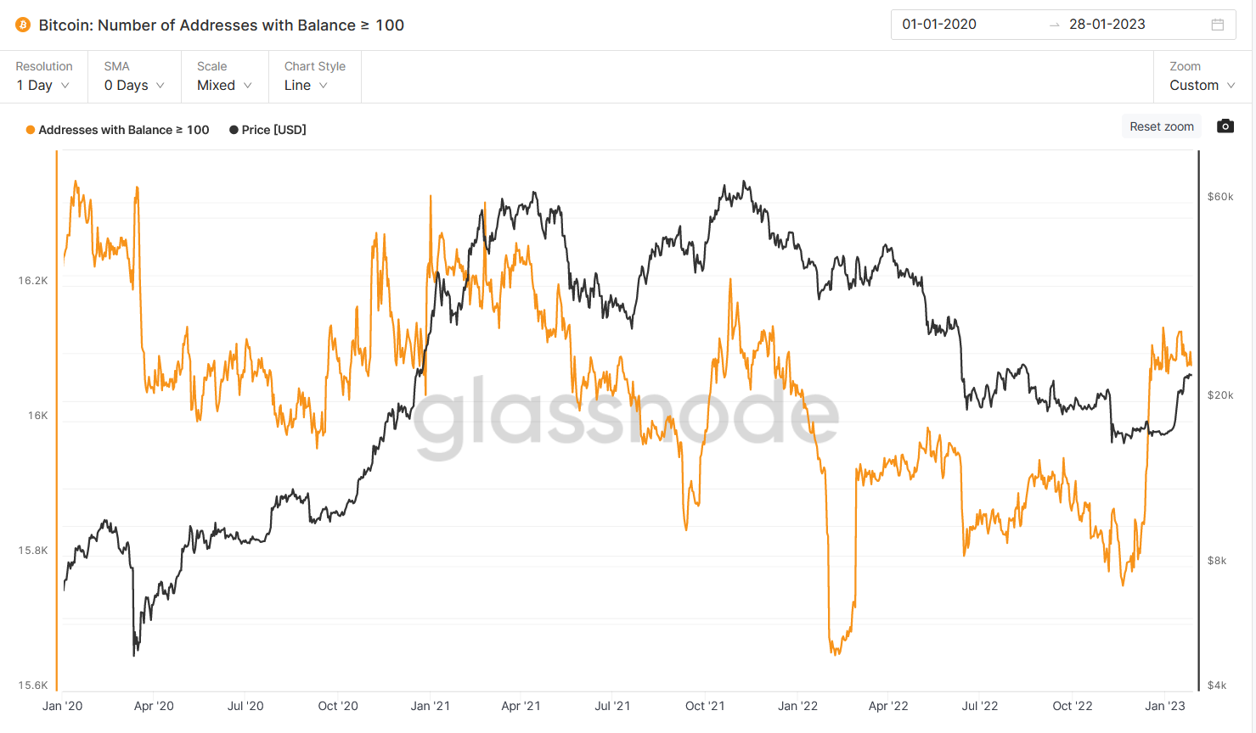
Task: Change Chart Style from Line
Action: 314,76
